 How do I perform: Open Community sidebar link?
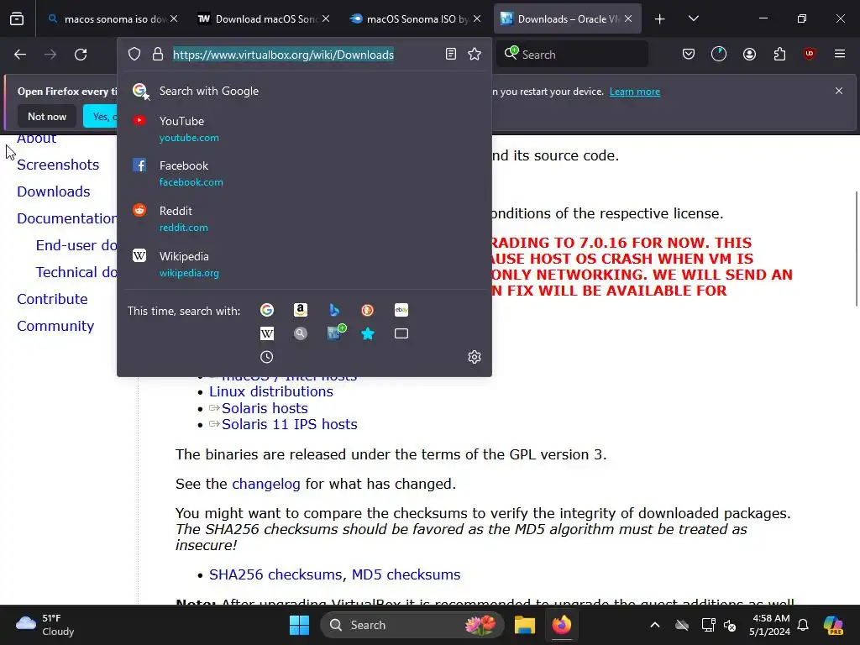click(55, 326)
